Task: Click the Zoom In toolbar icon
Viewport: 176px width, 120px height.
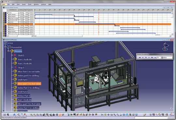Action: pyautogui.click(x=114, y=115)
